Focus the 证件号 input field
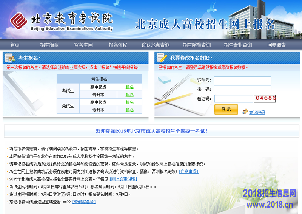 pyautogui.click(x=242, y=80)
